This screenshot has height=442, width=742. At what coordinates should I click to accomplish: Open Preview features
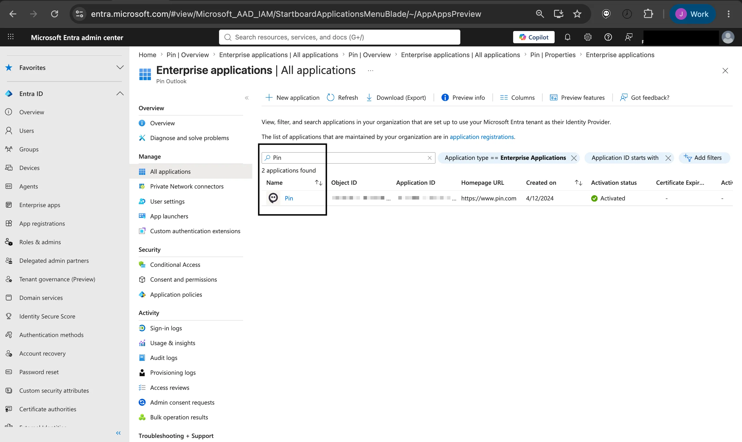577,98
